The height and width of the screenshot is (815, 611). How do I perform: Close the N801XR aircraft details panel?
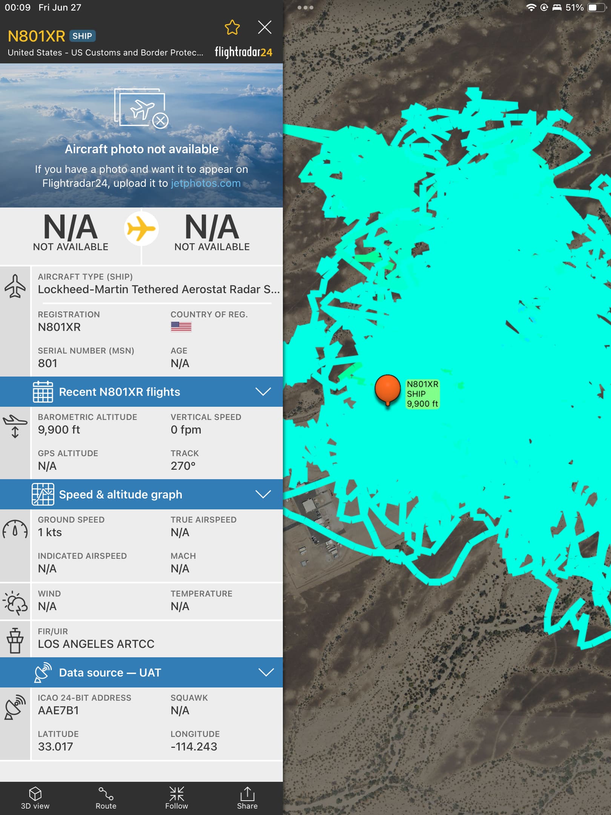tap(264, 27)
